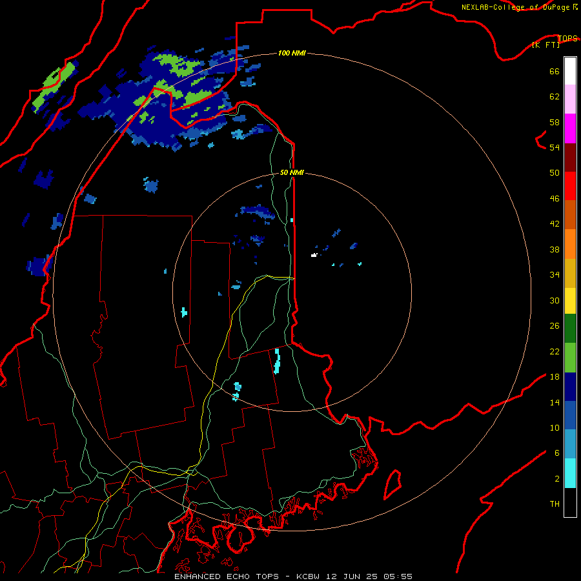Click the dark orange 42-46 legend swatch
Image resolution: width=581 pixels, height=581 pixels.
click(570, 215)
